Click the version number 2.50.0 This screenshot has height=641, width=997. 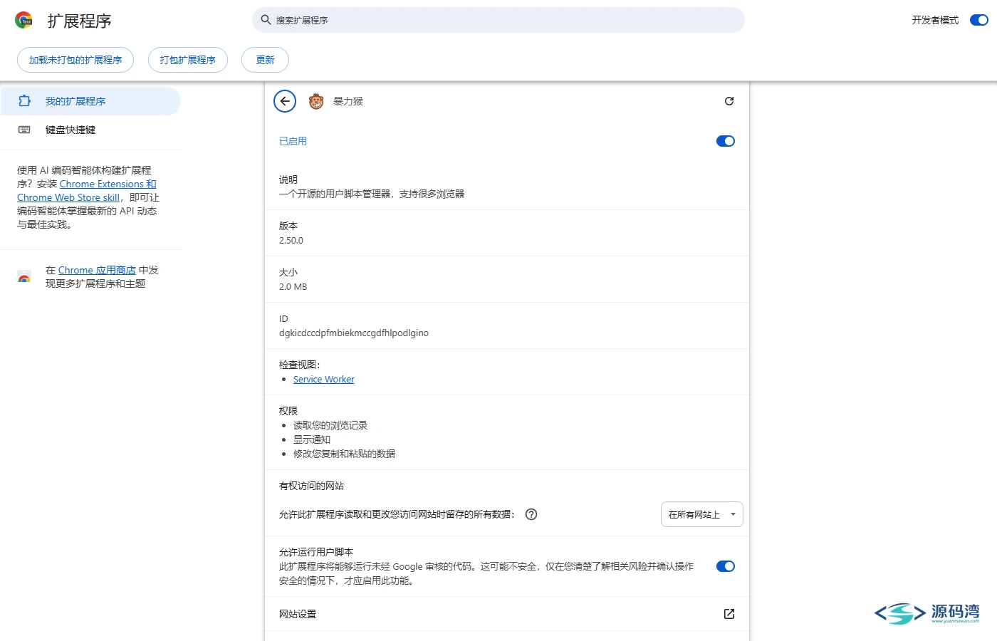[291, 241]
